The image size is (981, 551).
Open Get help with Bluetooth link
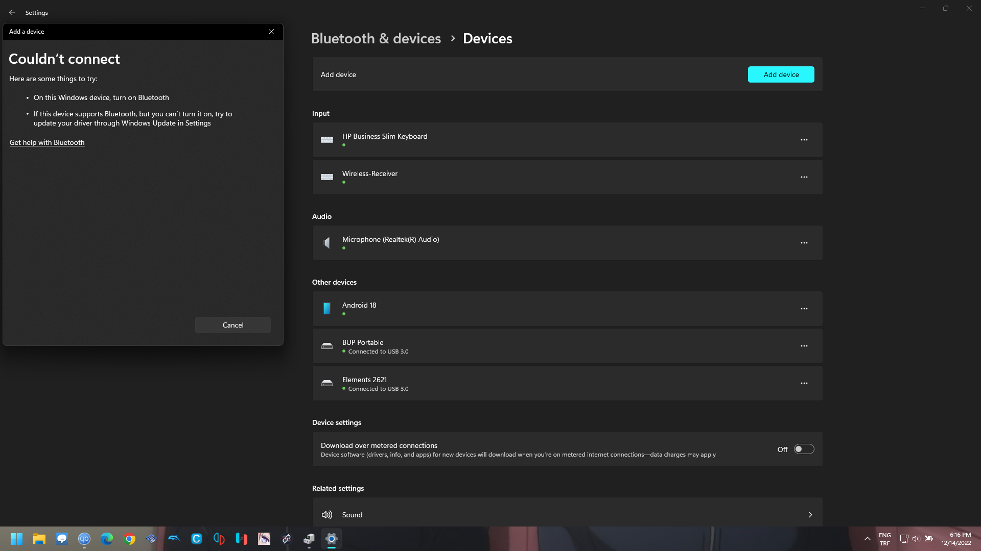[47, 142]
